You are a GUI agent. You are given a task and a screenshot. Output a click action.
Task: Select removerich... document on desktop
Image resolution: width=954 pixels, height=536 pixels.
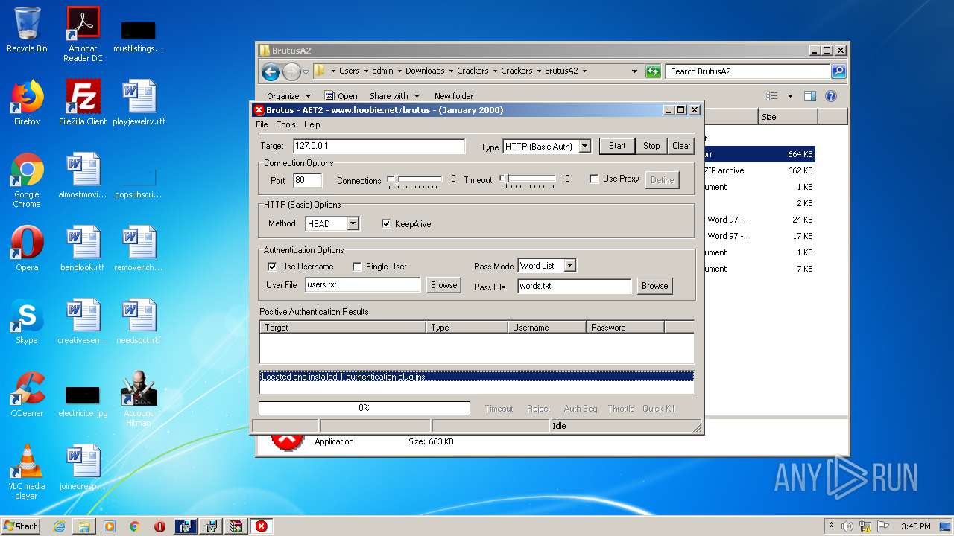pos(139,249)
